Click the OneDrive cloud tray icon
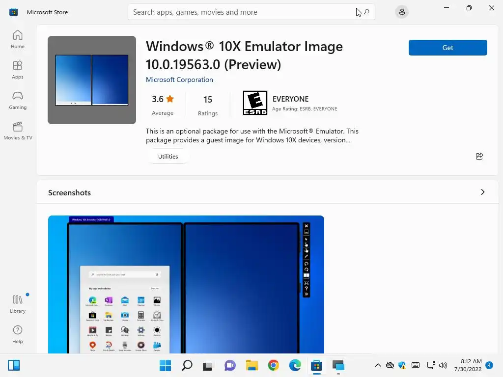Viewport: 503px width, 377px height. (x=390, y=365)
